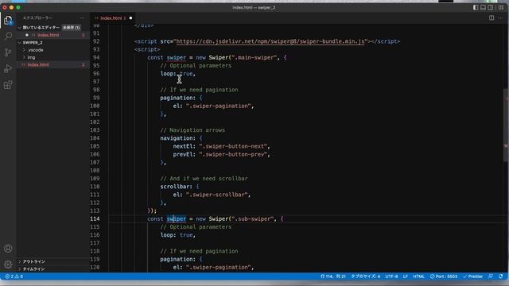Screen dimensions: 509x286
Task: Change tab size via タブのサイズ: 4
Action: (x=366, y=276)
